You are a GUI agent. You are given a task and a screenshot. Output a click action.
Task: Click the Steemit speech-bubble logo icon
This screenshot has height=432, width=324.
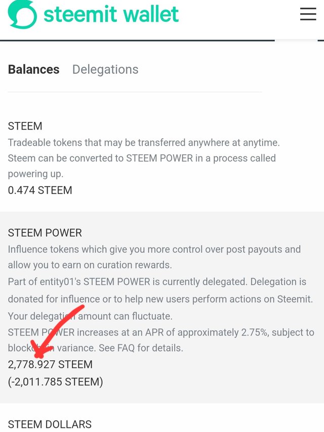pos(22,14)
